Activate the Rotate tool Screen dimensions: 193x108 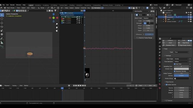point(2,27)
